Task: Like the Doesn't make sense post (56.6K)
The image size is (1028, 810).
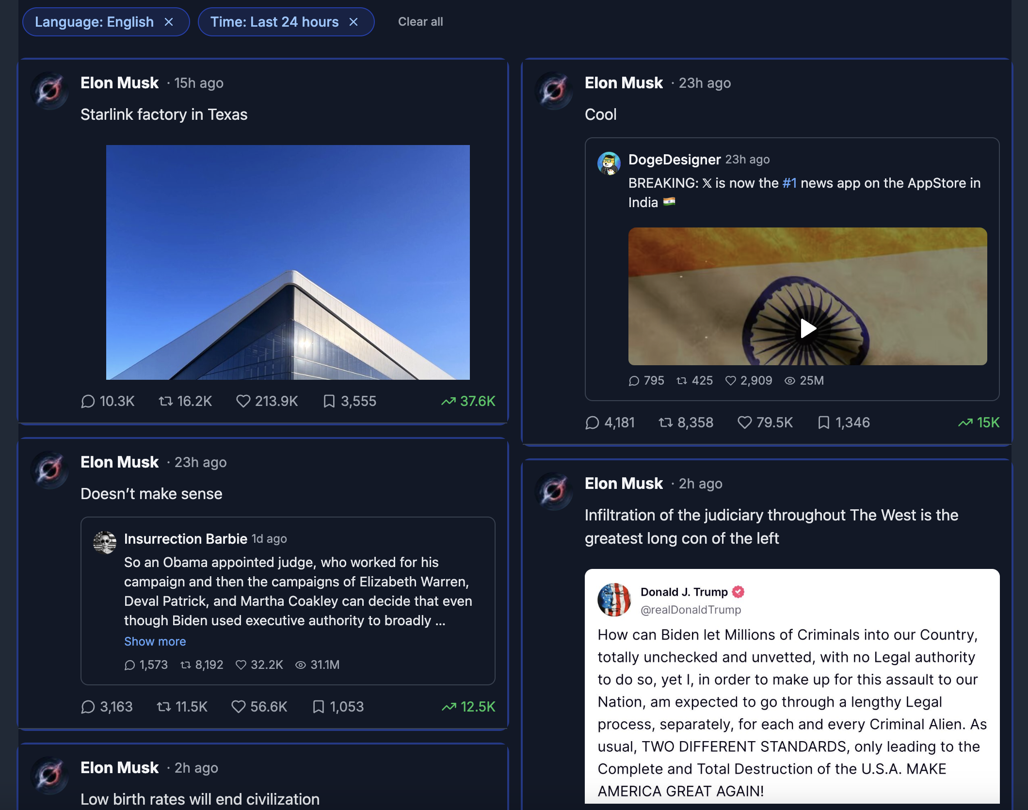Action: pos(238,707)
